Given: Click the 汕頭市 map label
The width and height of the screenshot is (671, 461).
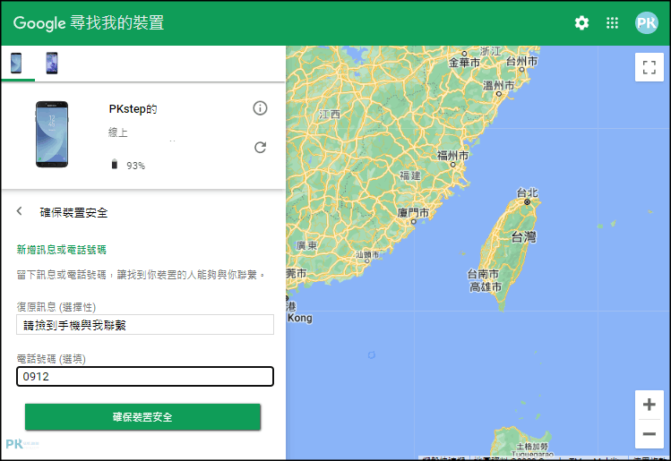Looking at the screenshot, I should [x=367, y=254].
